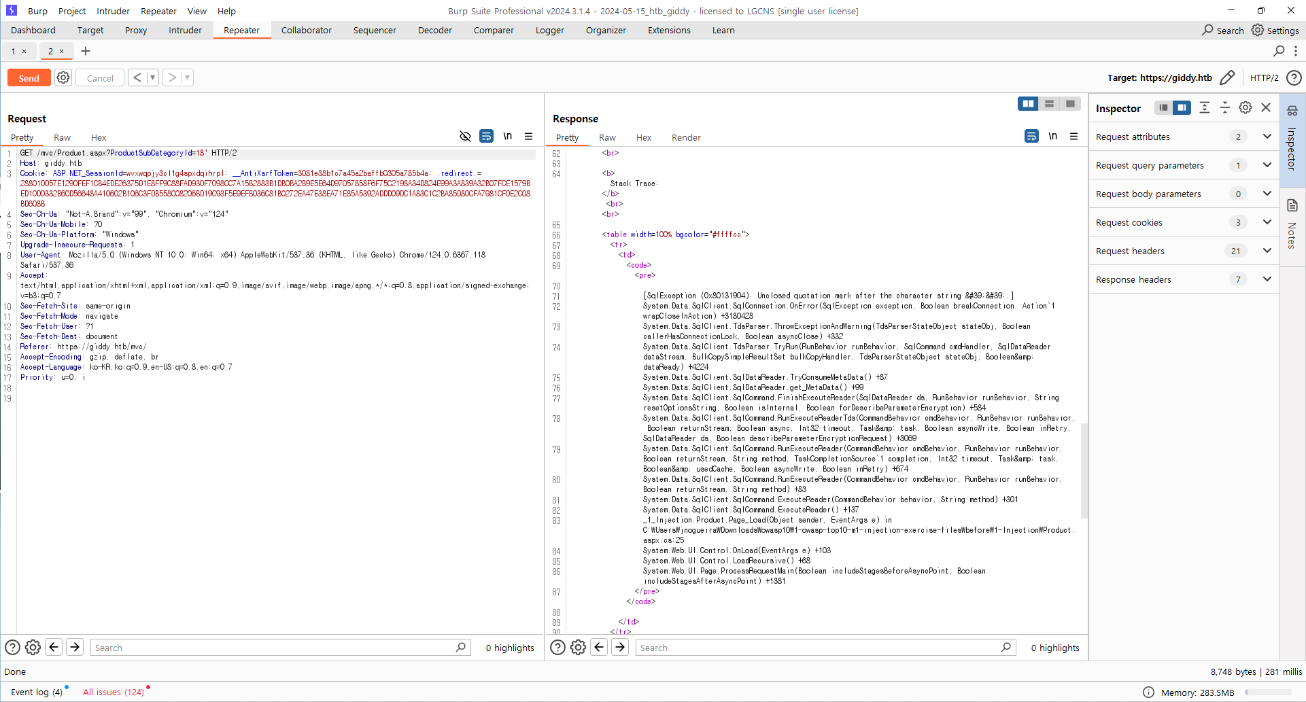Viewport: 1306px width, 702px height.
Task: Edit target with the pencil icon
Action: pos(1227,77)
